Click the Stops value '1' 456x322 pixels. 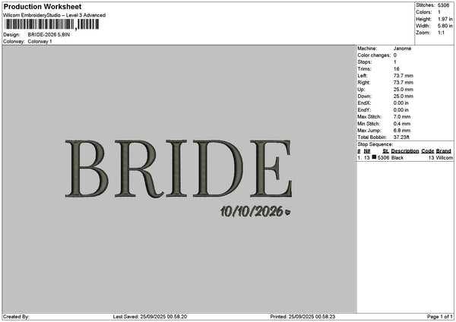pos(395,62)
